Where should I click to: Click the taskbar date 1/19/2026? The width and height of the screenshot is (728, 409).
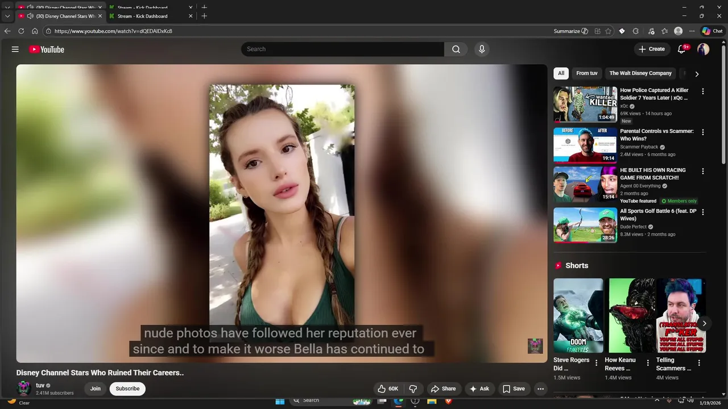click(x=710, y=403)
